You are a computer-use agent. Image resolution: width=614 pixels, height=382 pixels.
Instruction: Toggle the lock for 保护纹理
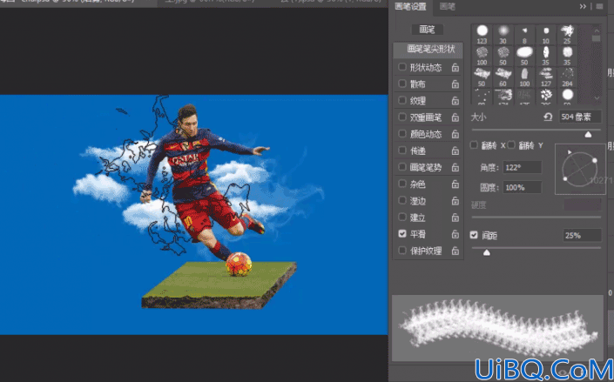tap(455, 251)
